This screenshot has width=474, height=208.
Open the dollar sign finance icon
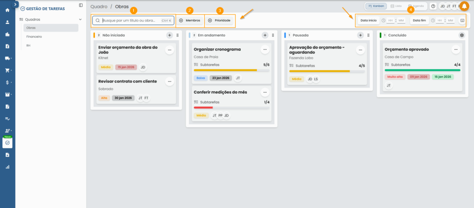[7, 83]
